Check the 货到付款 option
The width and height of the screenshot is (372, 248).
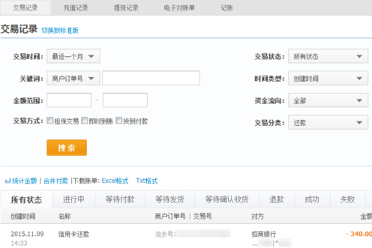coord(119,122)
